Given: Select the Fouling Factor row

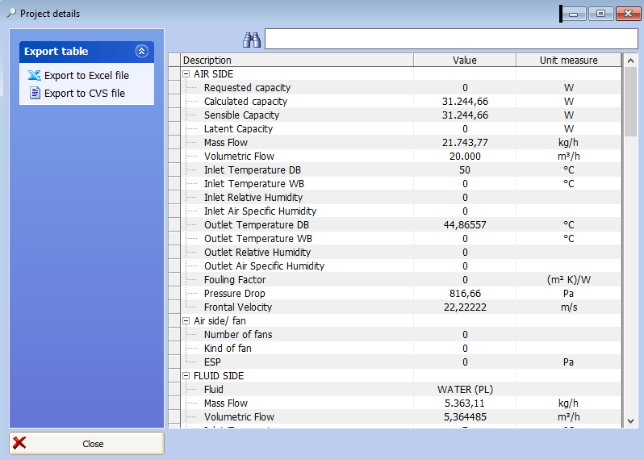Looking at the screenshot, I should [x=400, y=280].
